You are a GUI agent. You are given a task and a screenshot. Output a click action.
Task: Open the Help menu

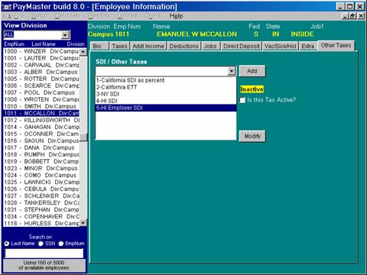(x=176, y=16)
